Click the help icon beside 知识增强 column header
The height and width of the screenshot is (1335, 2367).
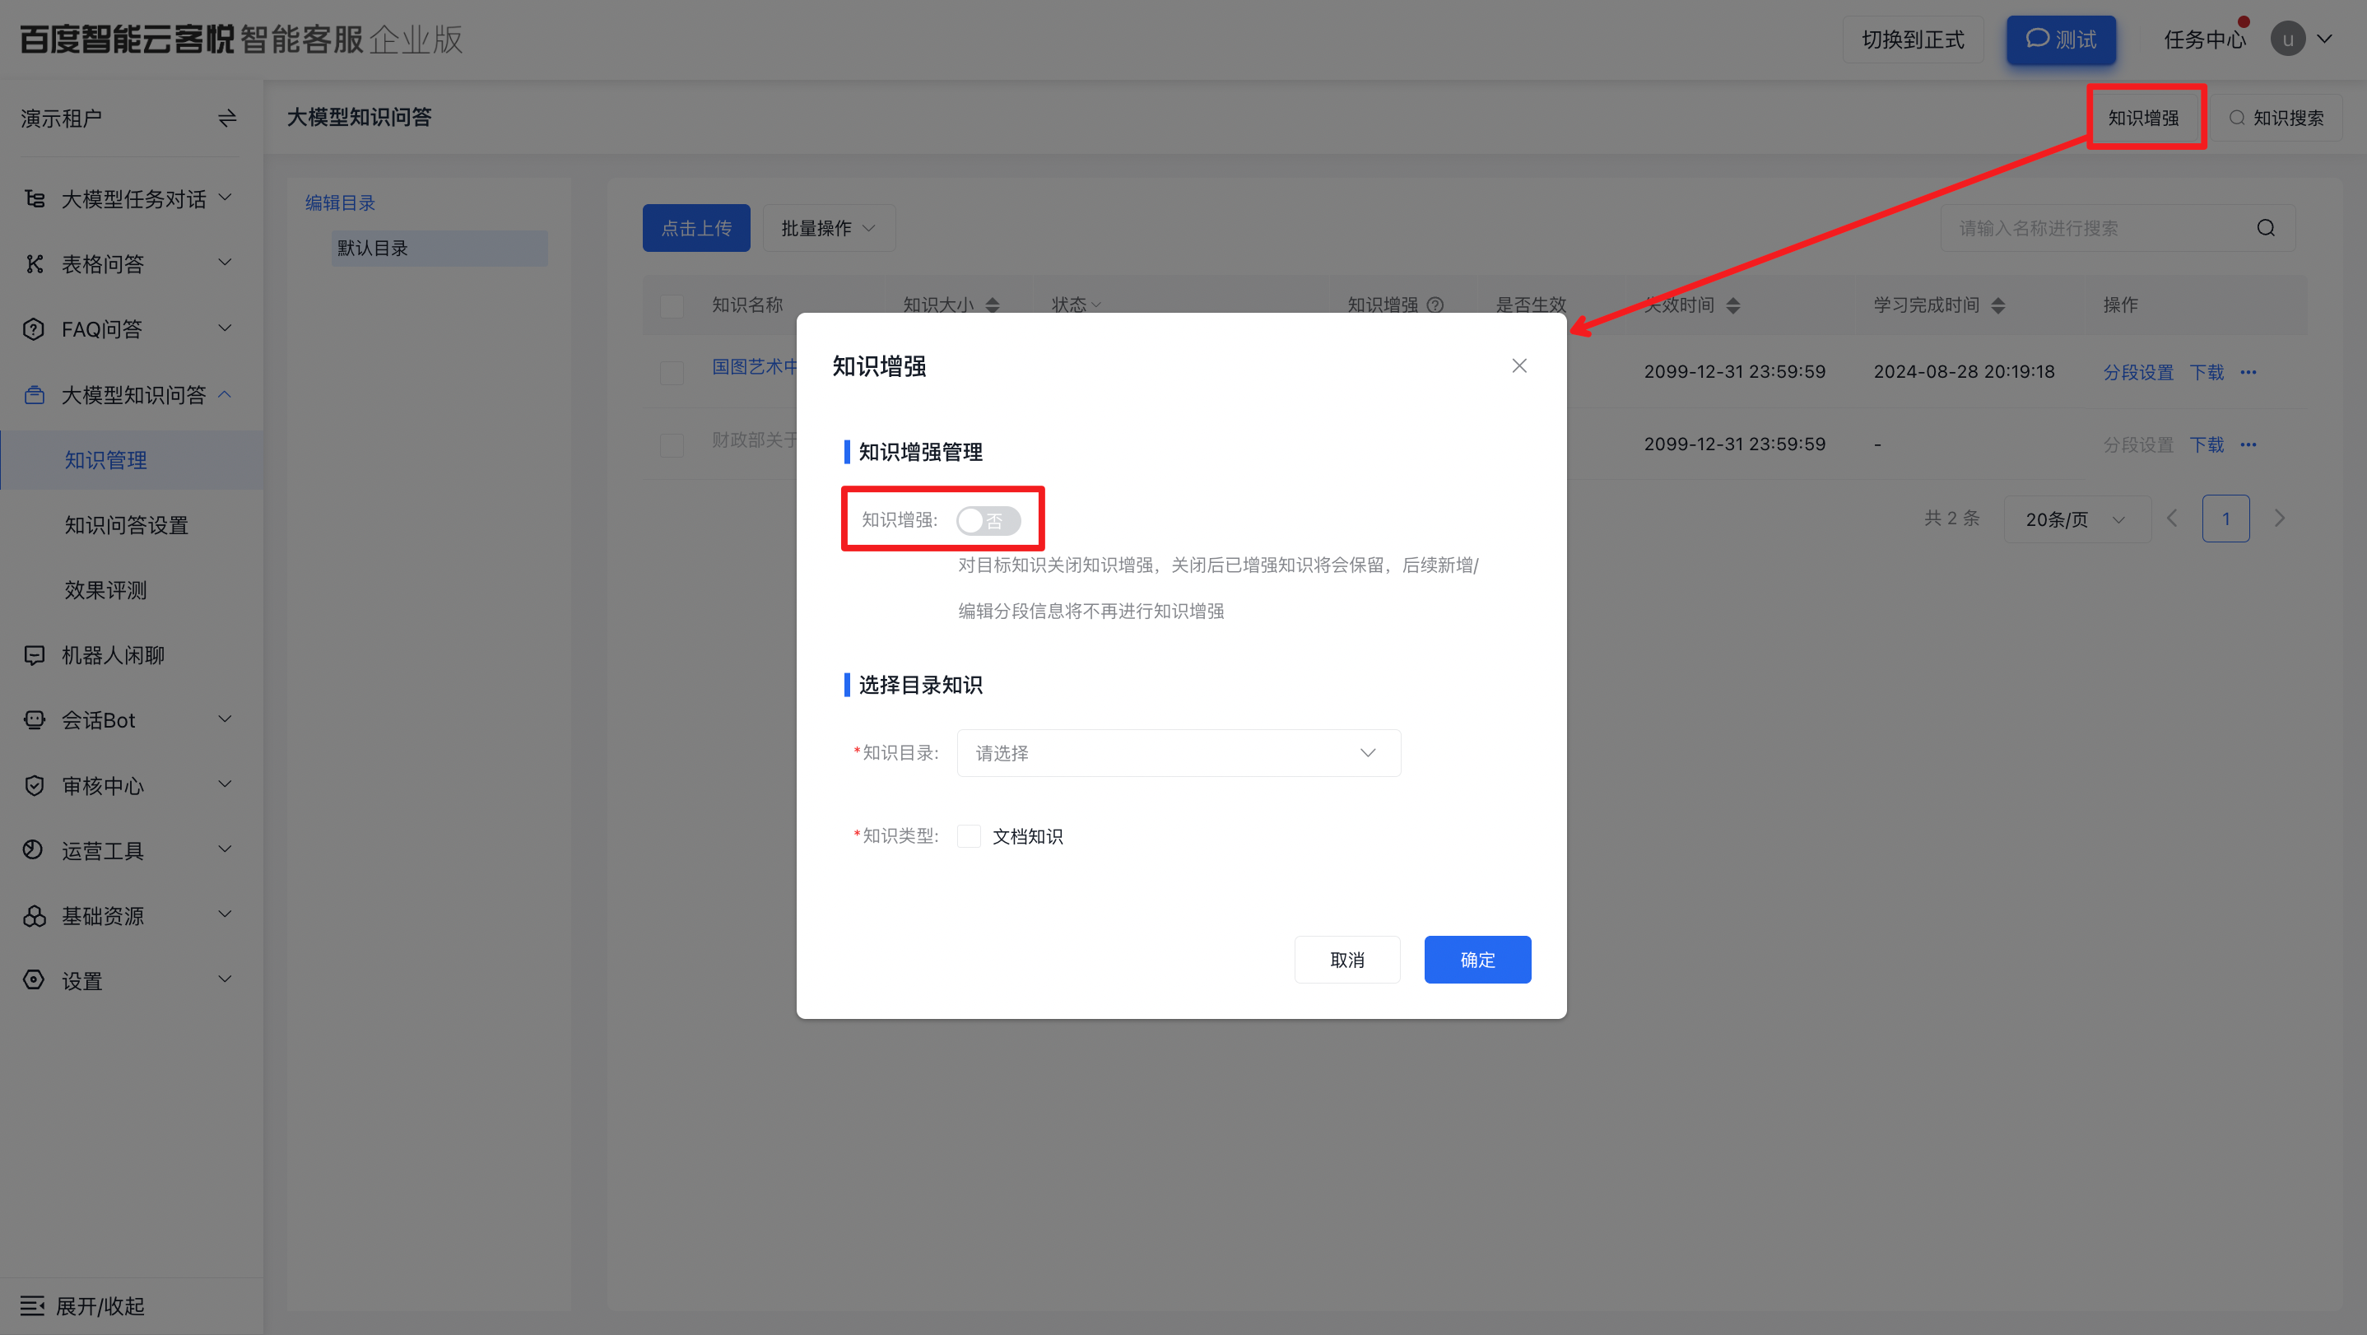pos(1436,304)
